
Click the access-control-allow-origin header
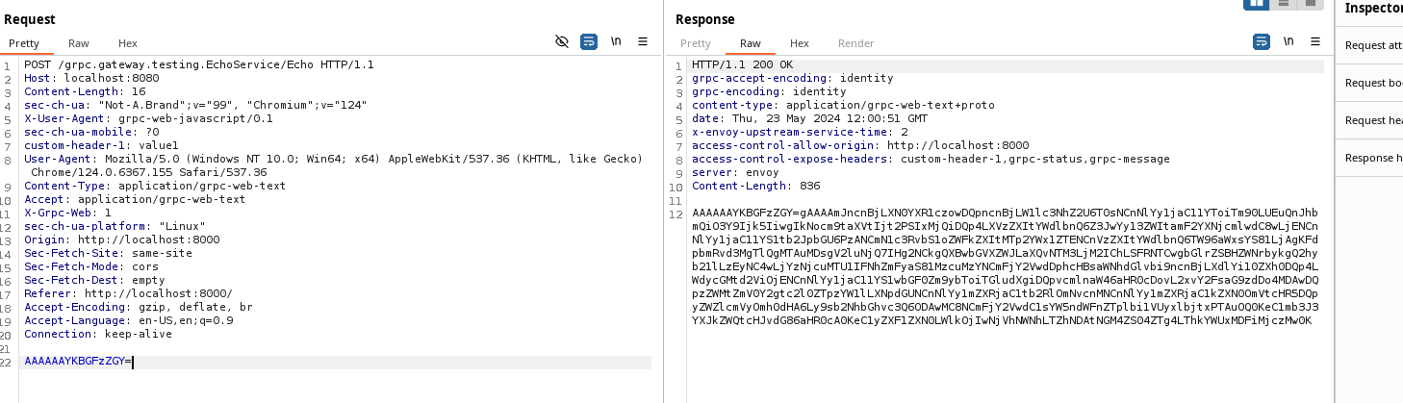(860, 146)
